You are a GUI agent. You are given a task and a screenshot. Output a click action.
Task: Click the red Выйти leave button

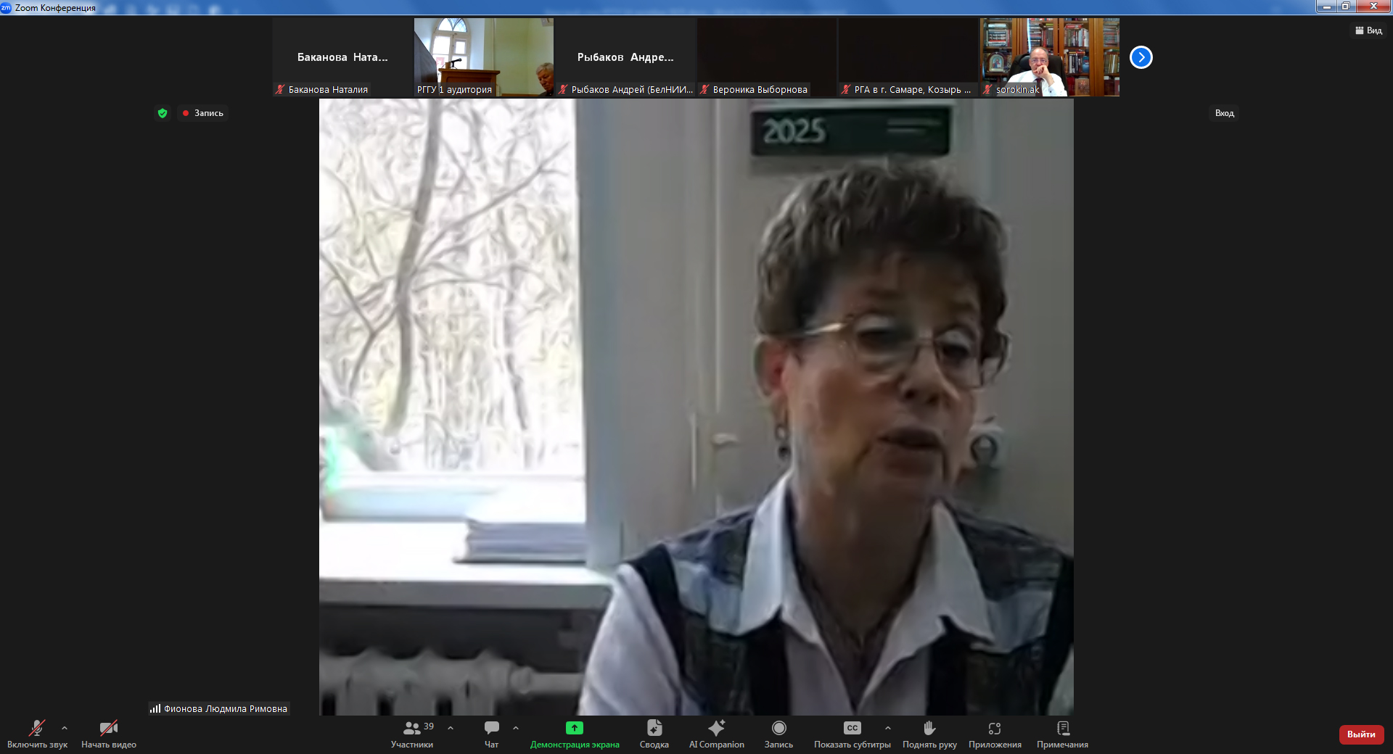tap(1361, 734)
